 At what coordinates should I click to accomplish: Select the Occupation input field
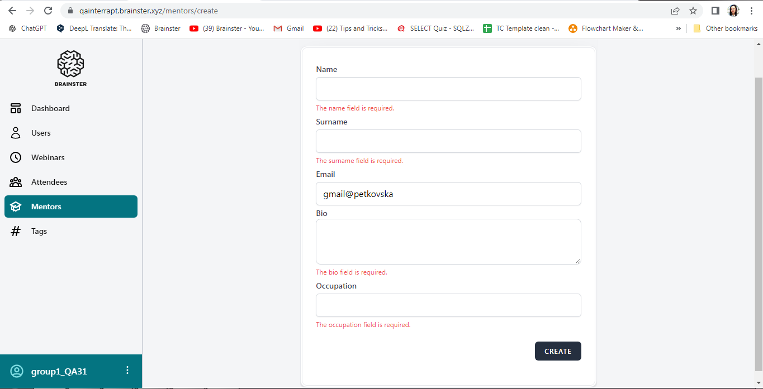click(x=448, y=305)
